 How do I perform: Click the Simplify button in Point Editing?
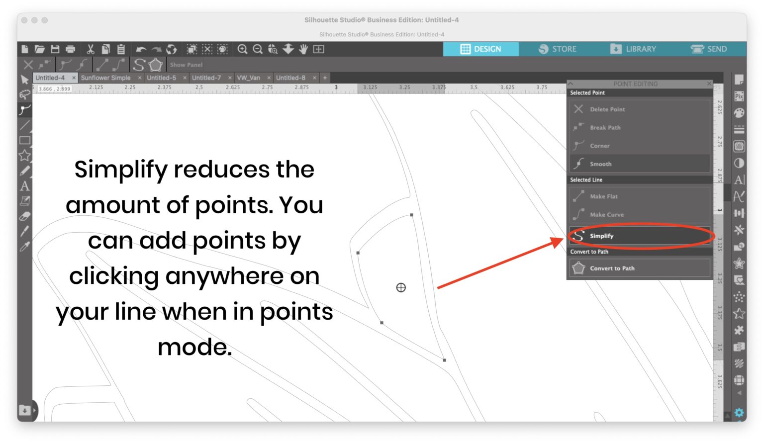(639, 236)
